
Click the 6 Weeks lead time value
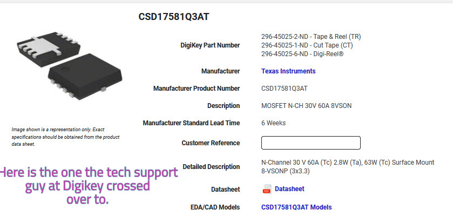click(273, 123)
